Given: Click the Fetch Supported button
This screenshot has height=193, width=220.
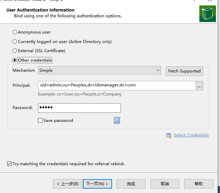Looking at the screenshot, I should click(184, 71).
